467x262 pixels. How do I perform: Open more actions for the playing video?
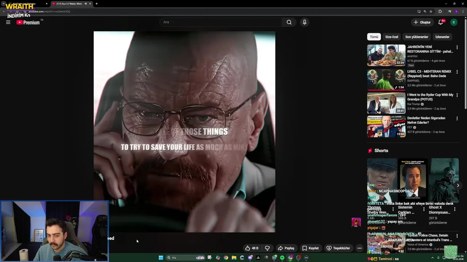[359, 248]
